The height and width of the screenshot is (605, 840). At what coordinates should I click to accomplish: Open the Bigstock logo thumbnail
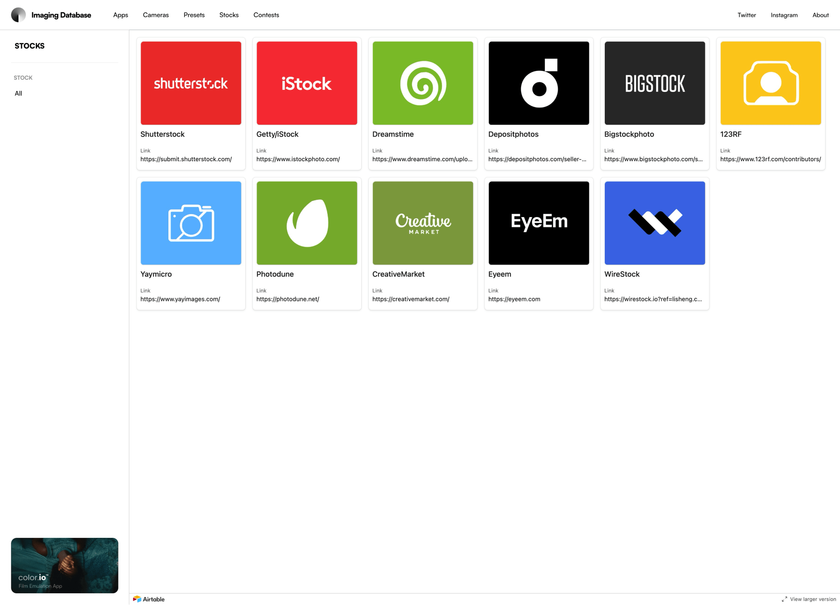click(655, 83)
